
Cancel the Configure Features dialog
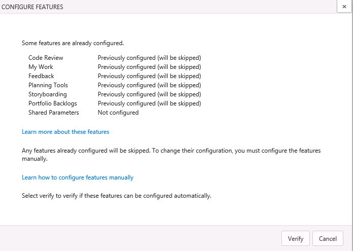(328, 238)
